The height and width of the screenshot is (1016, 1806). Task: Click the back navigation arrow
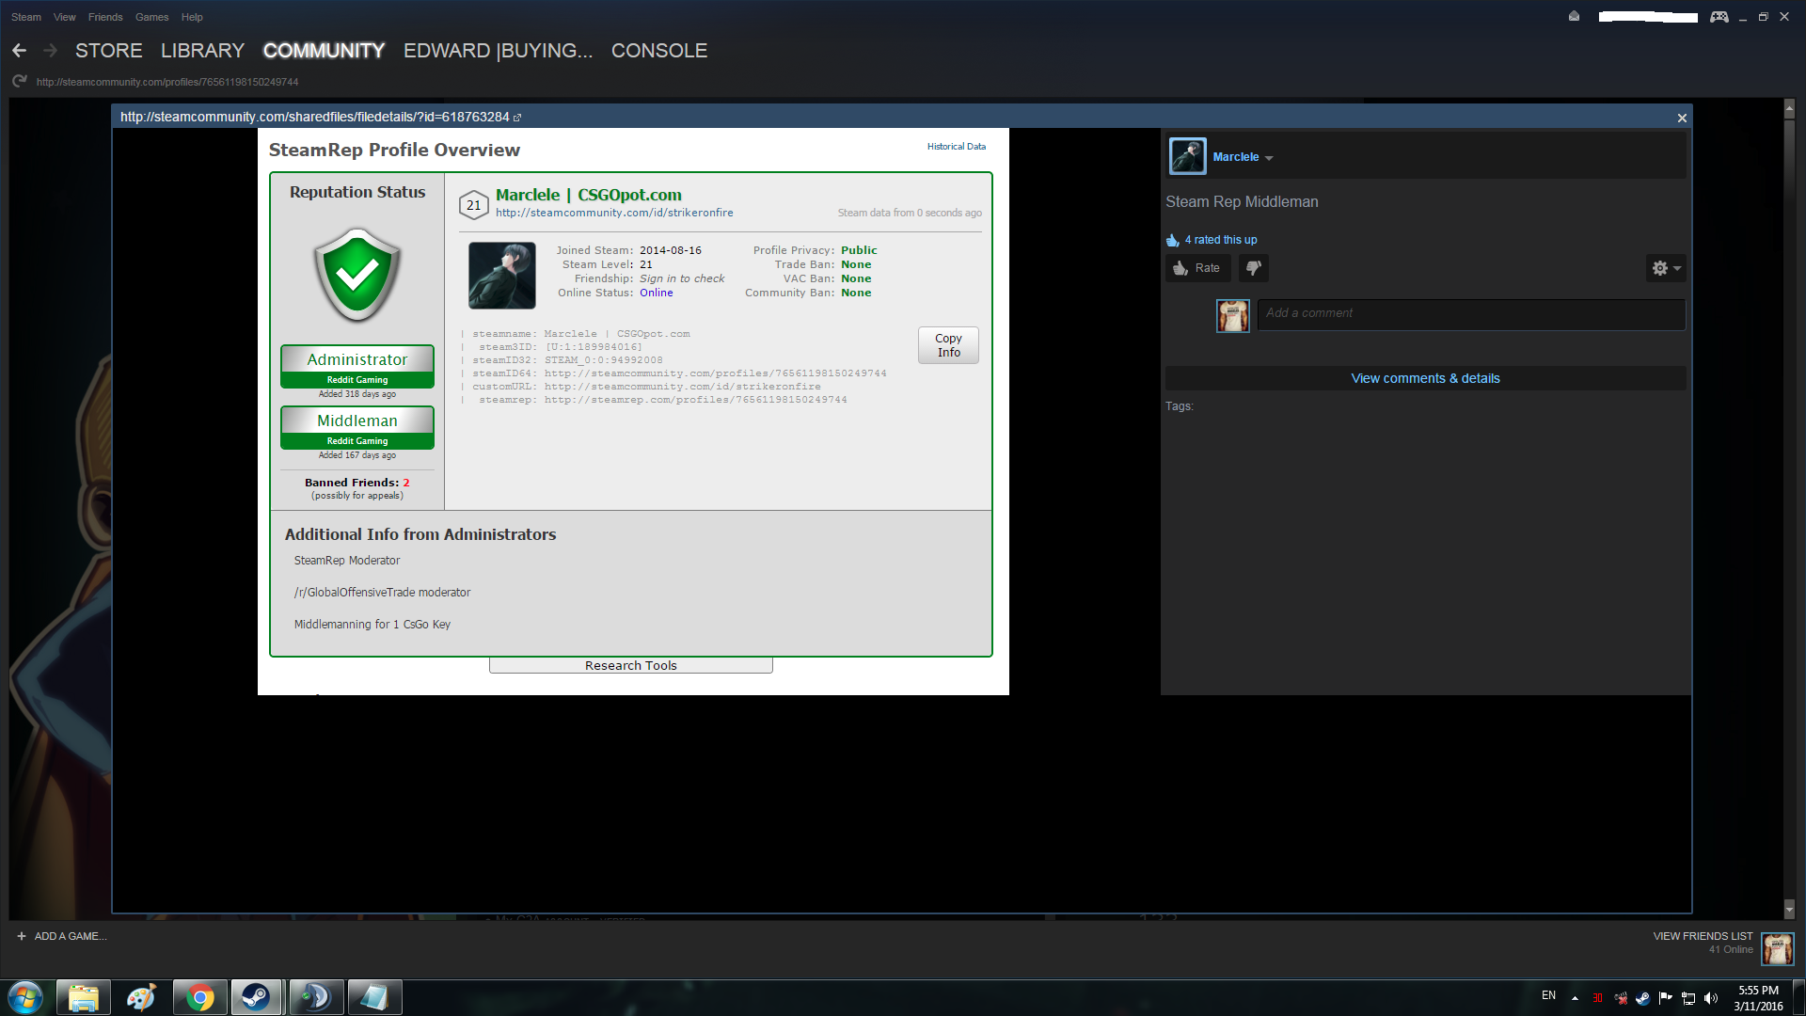[19, 51]
